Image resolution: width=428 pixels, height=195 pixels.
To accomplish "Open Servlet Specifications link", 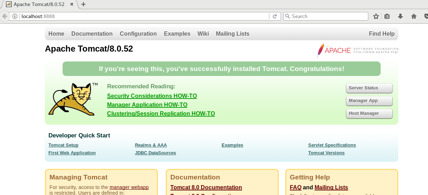I will pyautogui.click(x=332, y=145).
